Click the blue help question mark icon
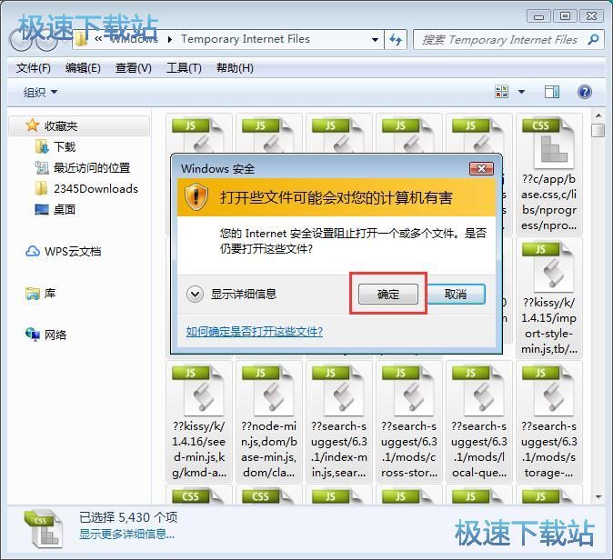The image size is (613, 560). point(585,92)
